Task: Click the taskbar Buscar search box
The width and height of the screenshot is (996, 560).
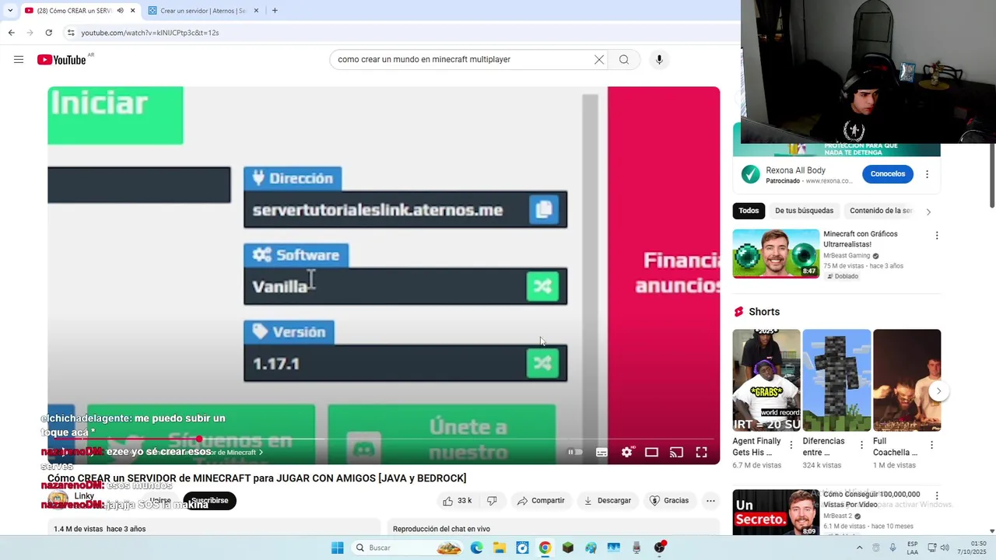Action: [409, 548]
